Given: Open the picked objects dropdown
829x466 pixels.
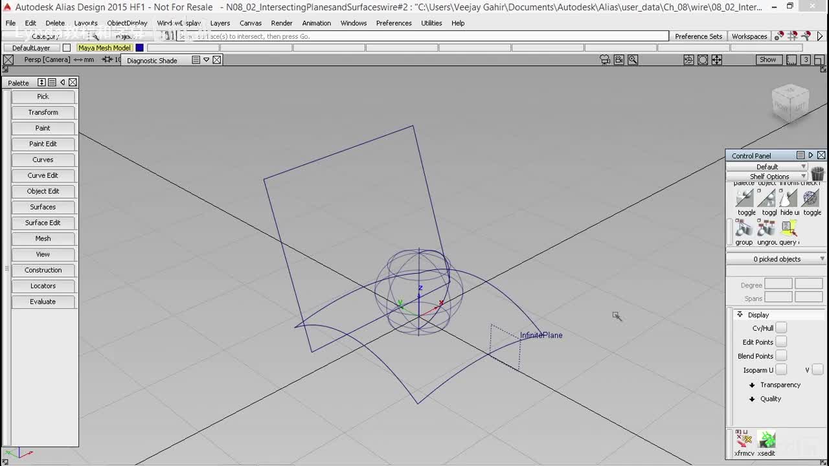Looking at the screenshot, I should pyautogui.click(x=777, y=259).
